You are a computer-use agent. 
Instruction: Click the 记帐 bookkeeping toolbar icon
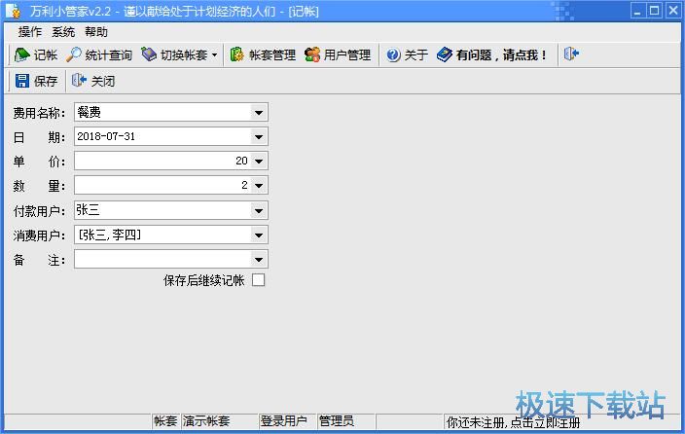point(21,54)
